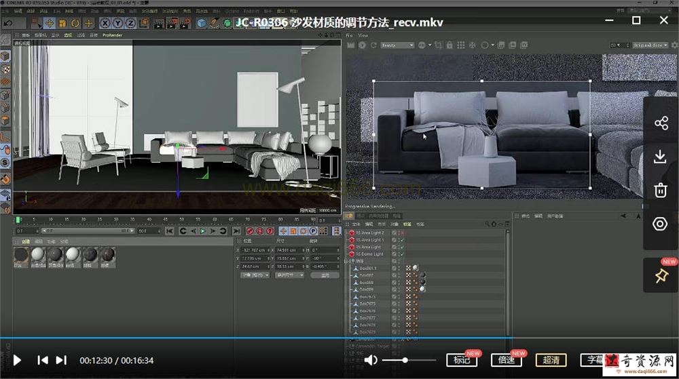
Task: Open Render Settings clapperboard icon
Action: (185, 23)
